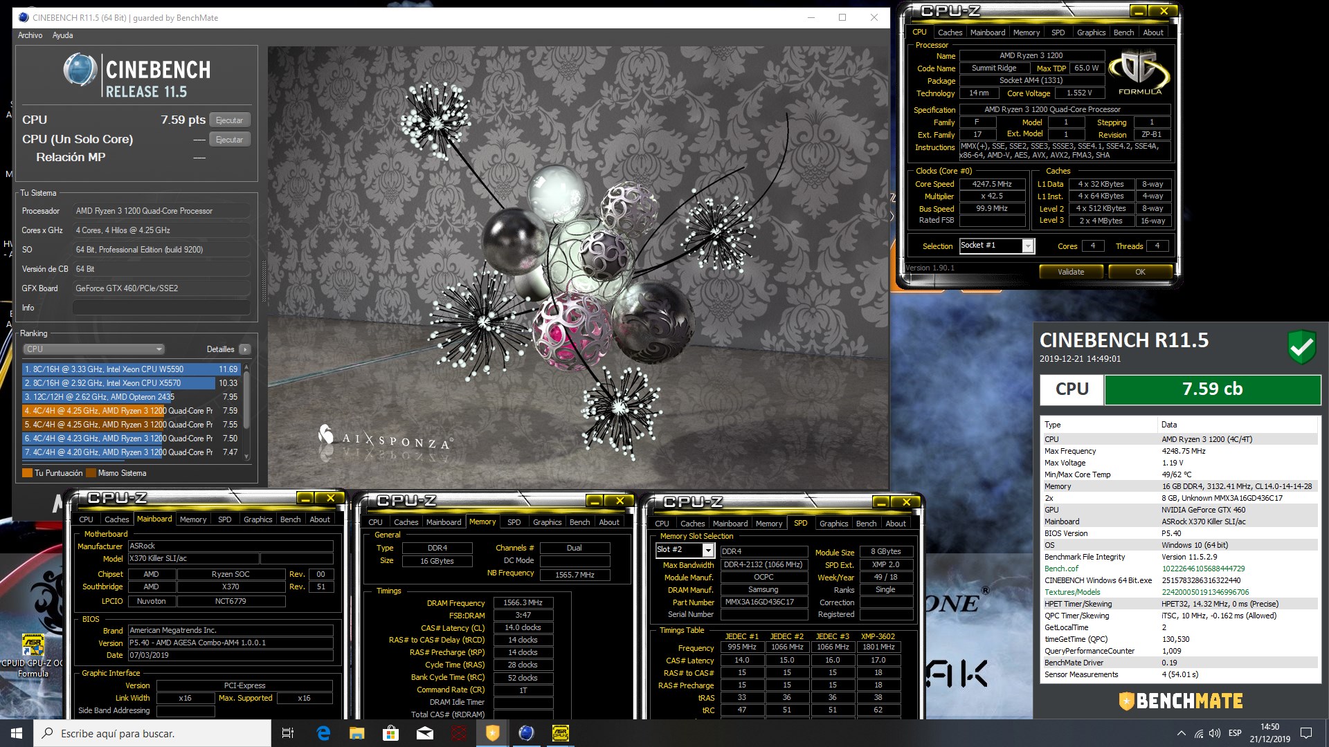Click the BenchMate logo at panel bottom

pos(1180,701)
